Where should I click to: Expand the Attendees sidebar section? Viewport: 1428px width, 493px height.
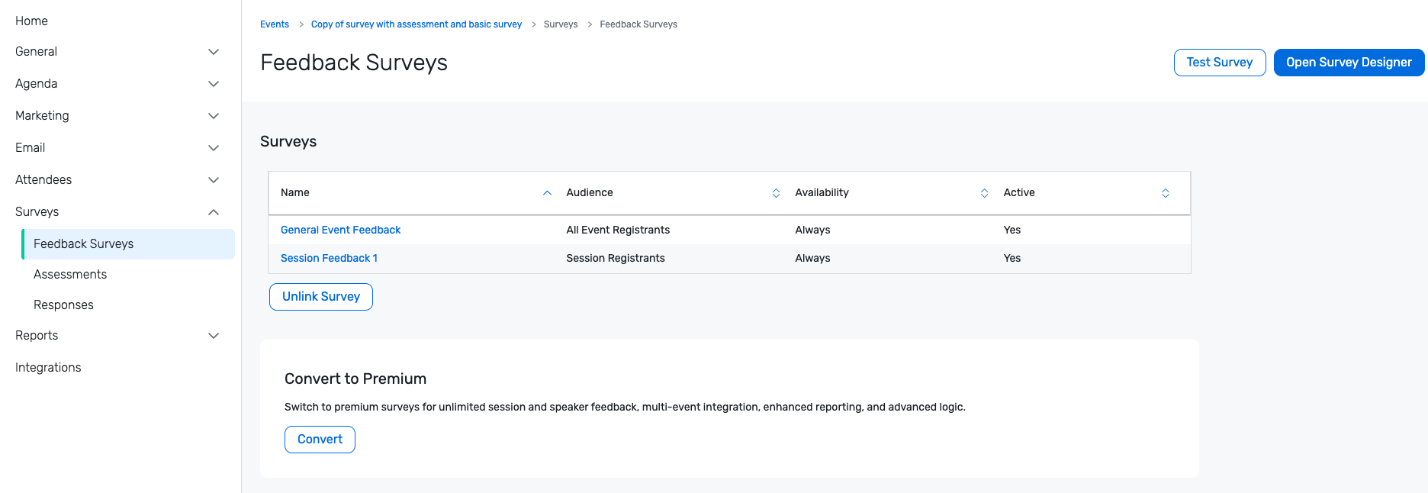[x=214, y=180]
